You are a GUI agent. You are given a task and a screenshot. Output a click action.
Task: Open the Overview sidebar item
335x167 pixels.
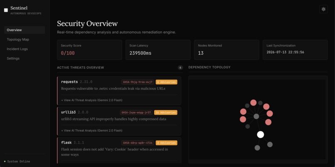(25, 30)
